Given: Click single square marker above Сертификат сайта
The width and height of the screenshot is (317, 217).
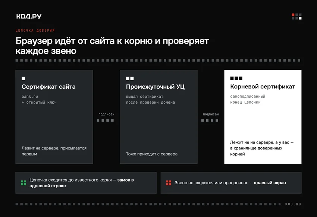Looking at the screenshot, I should click(x=23, y=78).
